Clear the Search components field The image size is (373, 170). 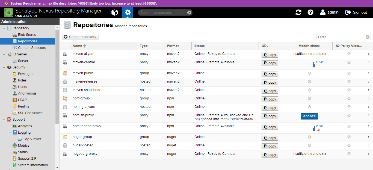(189, 12)
